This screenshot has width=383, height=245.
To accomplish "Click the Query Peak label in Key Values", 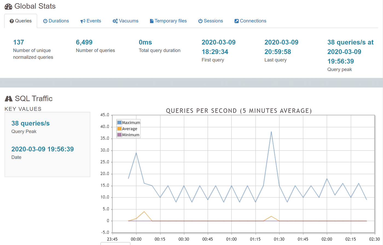I will click(x=24, y=132).
